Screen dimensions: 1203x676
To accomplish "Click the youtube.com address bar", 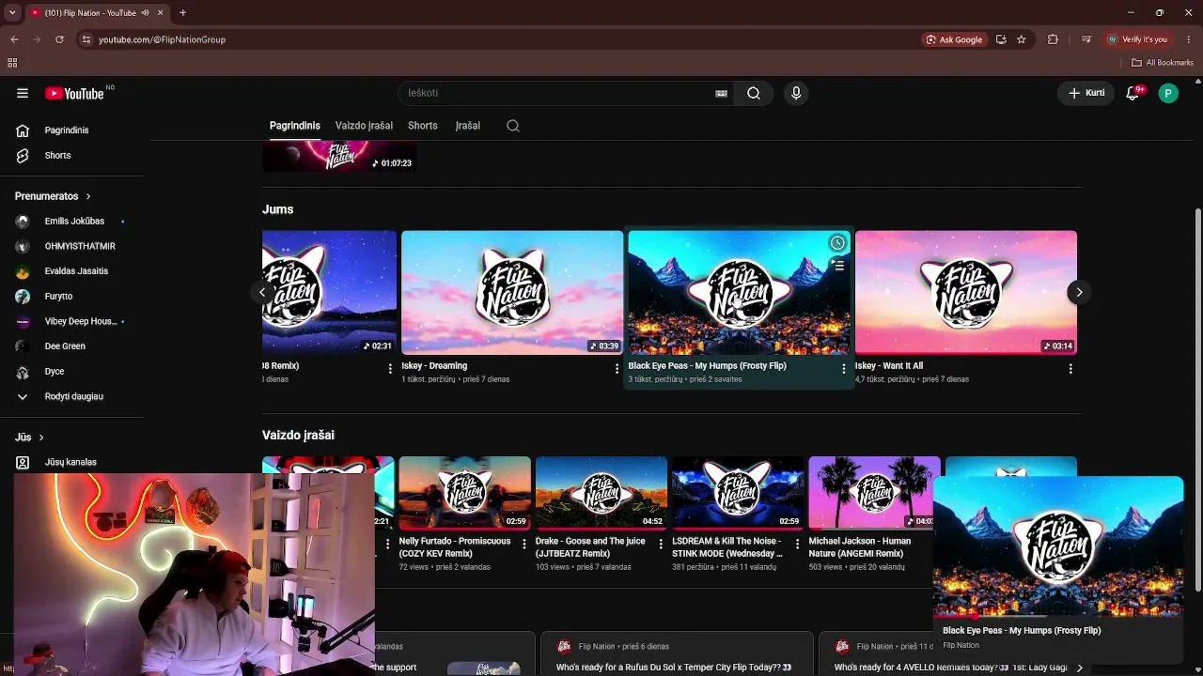I will [x=498, y=39].
